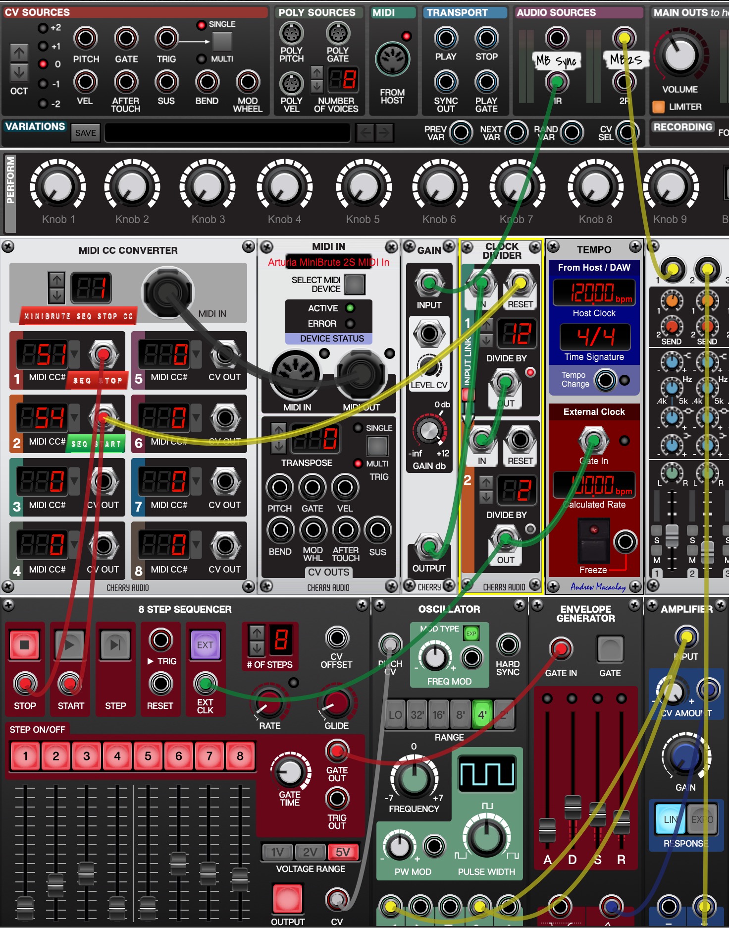
Task: Increase the sequencer number of steps
Action: (x=257, y=633)
